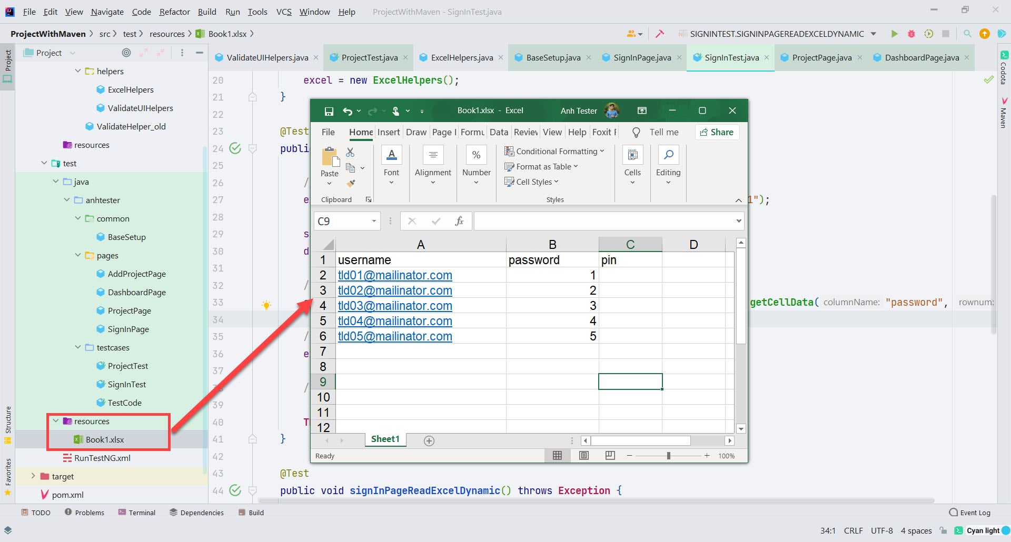Image resolution: width=1011 pixels, height=542 pixels.
Task: Open the Problems tool window button
Action: coord(84,513)
